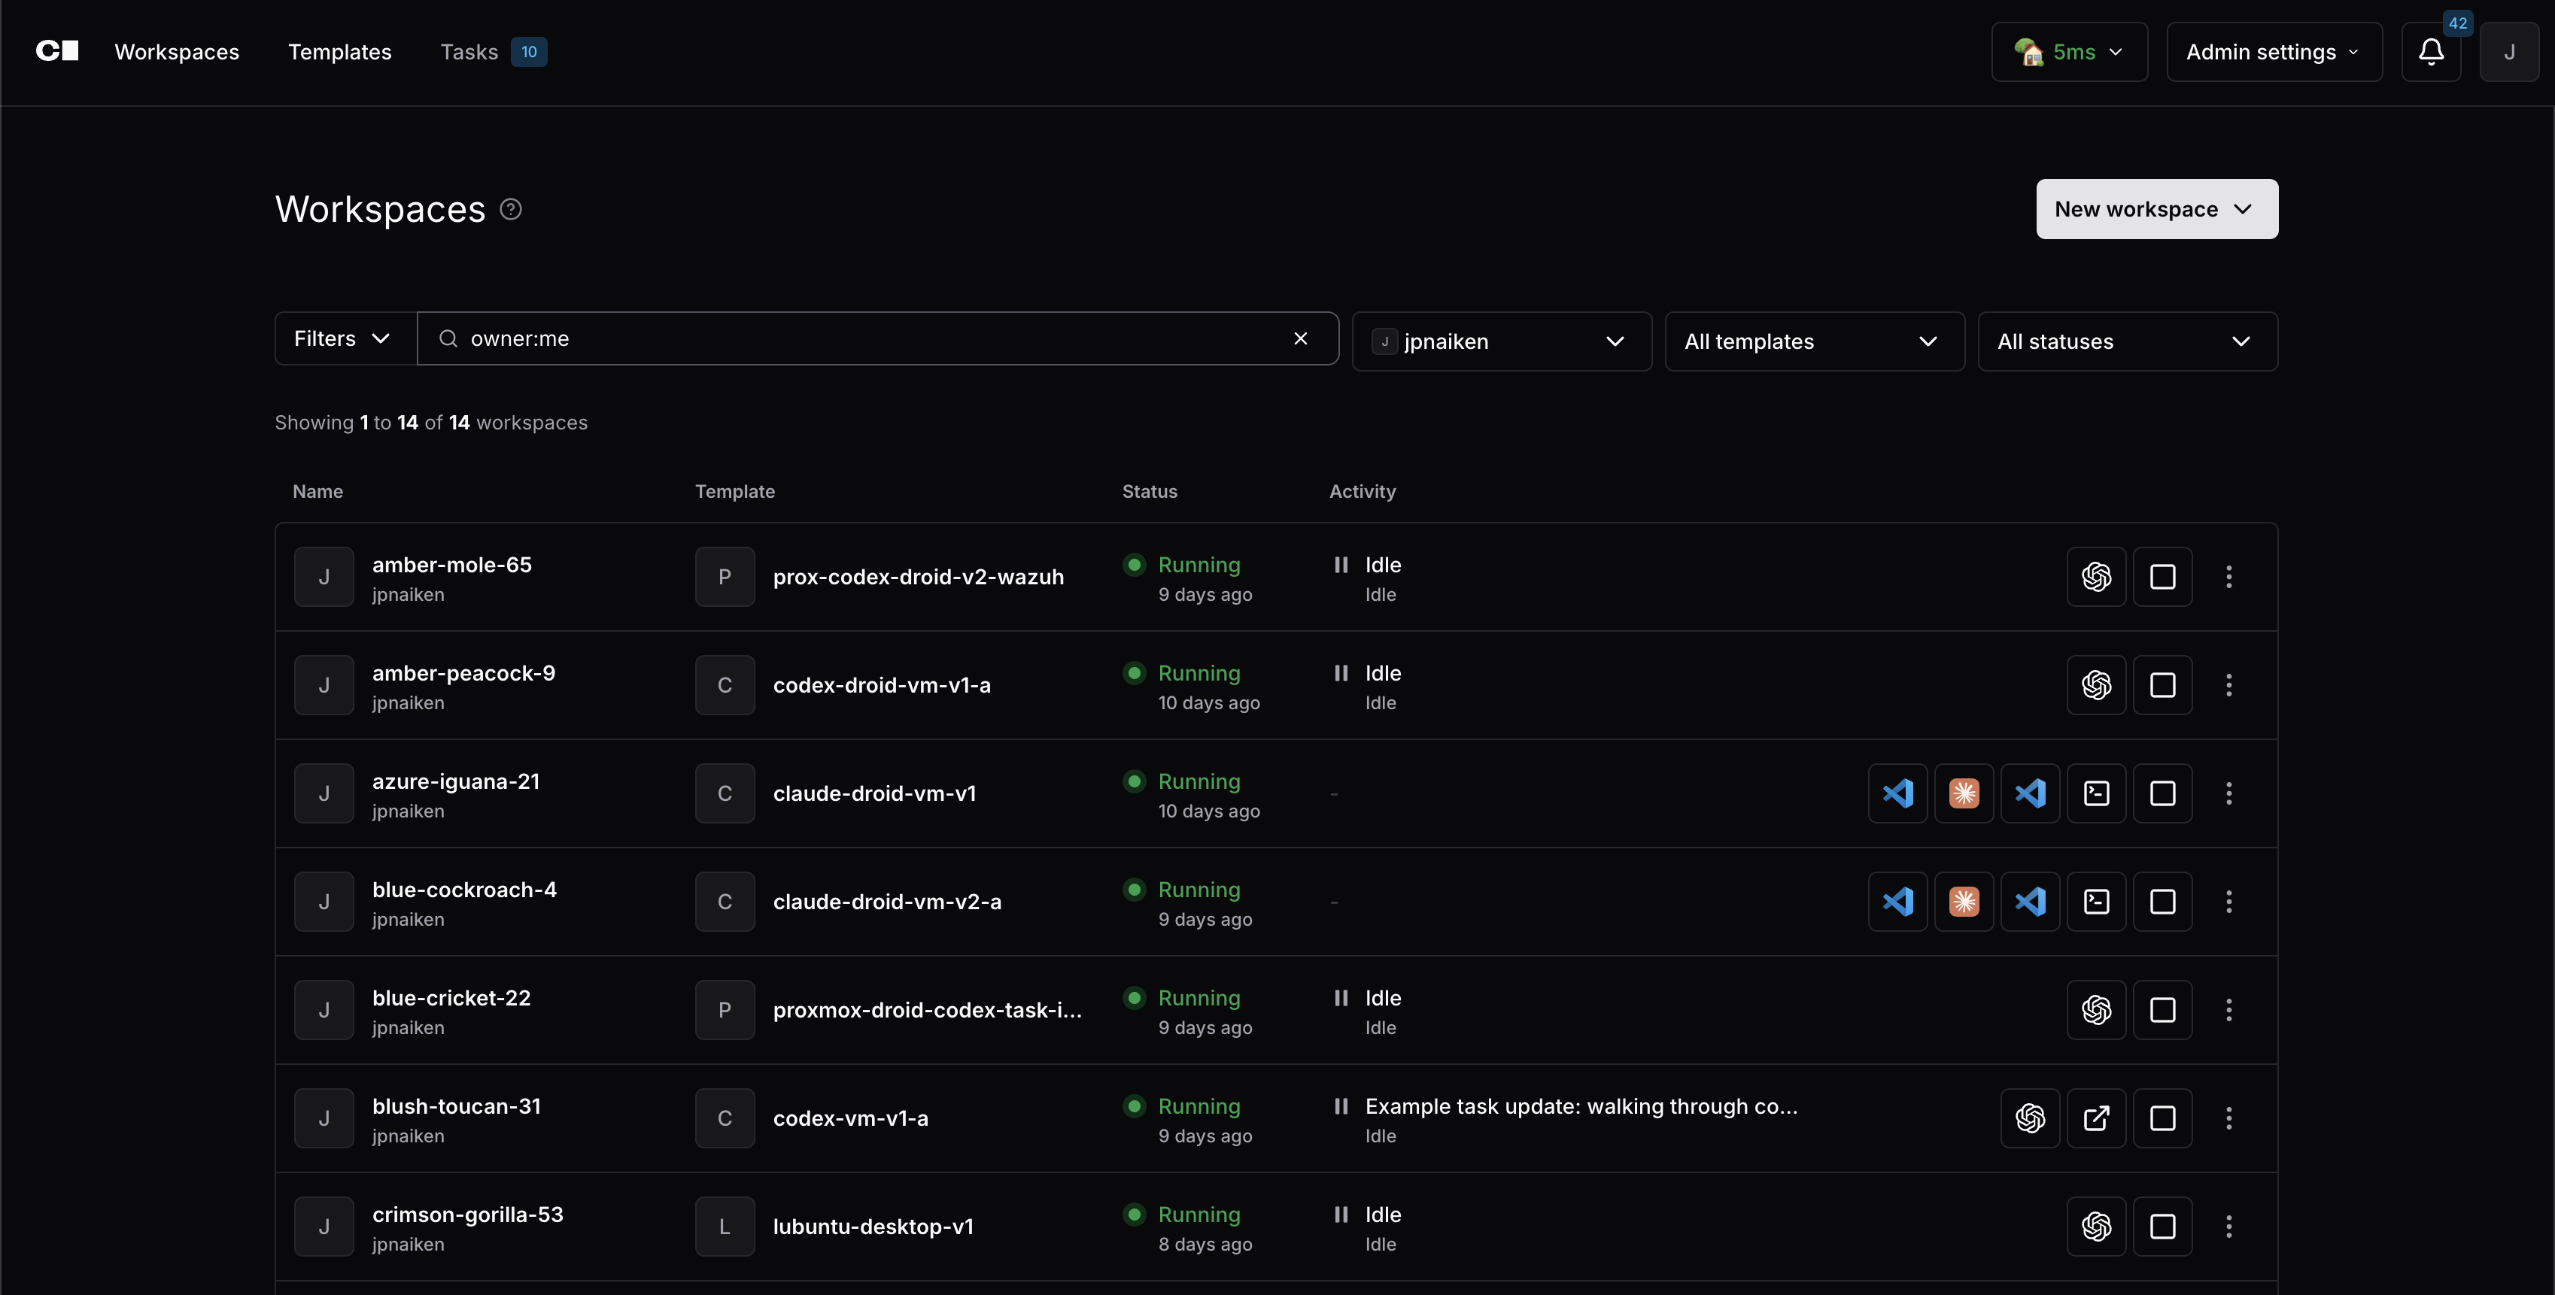Screen dimensions: 2555x1295
Task: Click the Filters button
Action: click(342, 338)
